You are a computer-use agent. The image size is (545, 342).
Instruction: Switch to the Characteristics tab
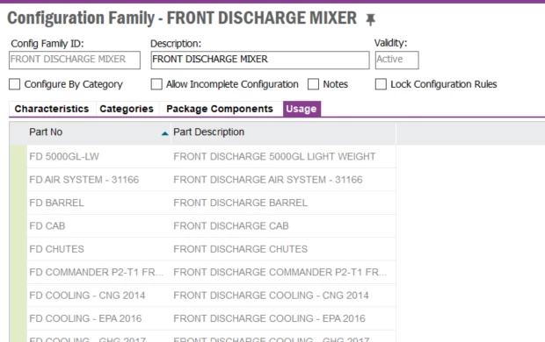52,109
